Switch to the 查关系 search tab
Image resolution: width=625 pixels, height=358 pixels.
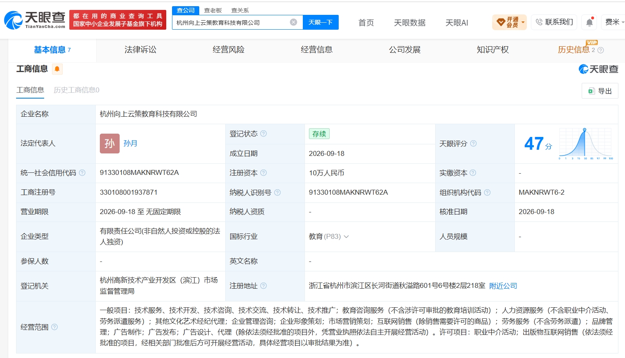[x=240, y=10]
